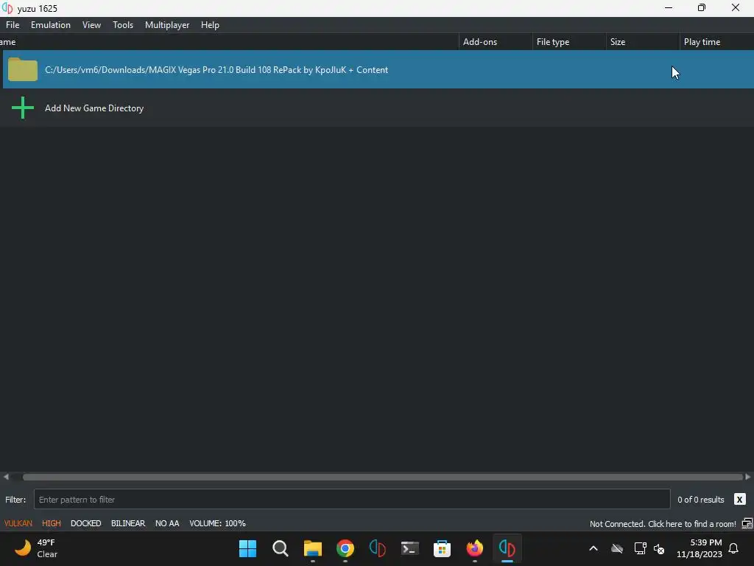Toggle the BILINEAR scaling filter button
The image size is (754, 566).
pyautogui.click(x=128, y=523)
